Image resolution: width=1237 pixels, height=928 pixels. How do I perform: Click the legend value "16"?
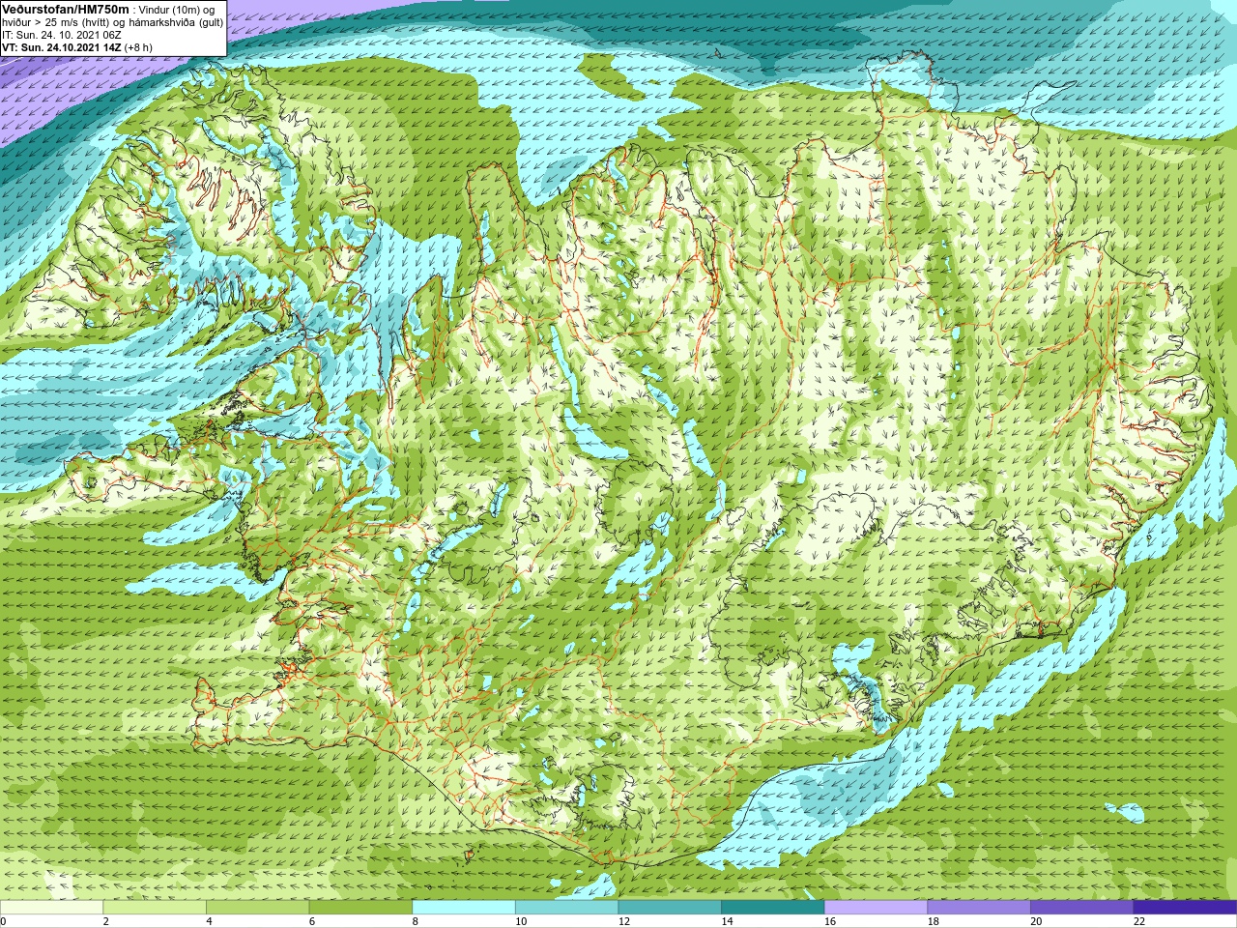tap(830, 921)
